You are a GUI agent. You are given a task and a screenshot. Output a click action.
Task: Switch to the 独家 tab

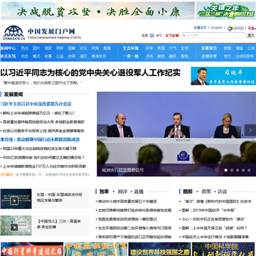[x=104, y=191]
